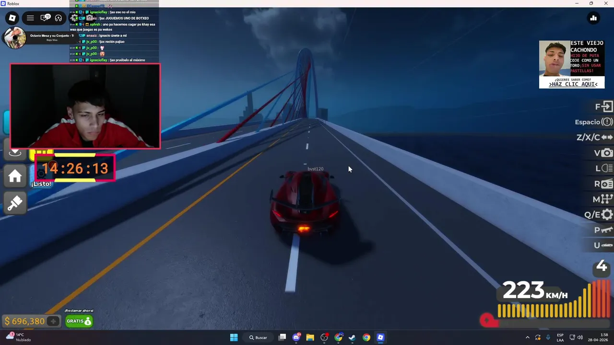Toggle the R radio control
Viewport: 614px width, 345px height.
tap(603, 184)
